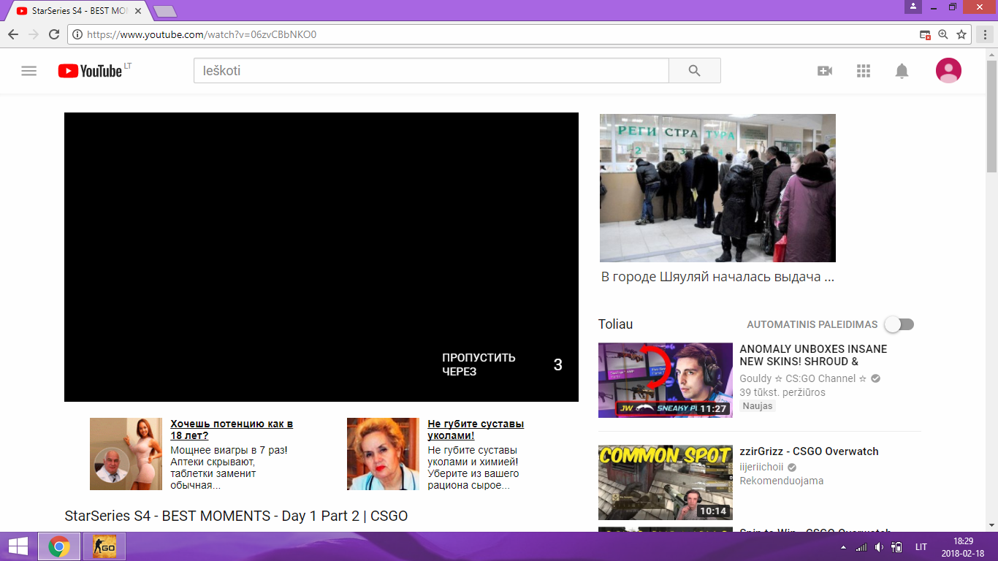Image resolution: width=998 pixels, height=561 pixels.
Task: Click the browser forward arrow
Action: 34,34
